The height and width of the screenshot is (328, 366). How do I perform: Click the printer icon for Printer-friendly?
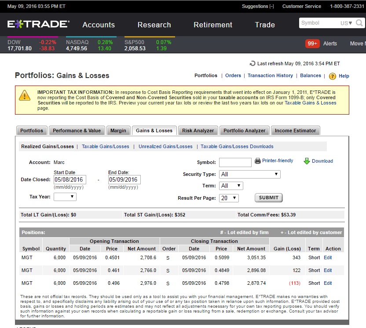click(258, 161)
